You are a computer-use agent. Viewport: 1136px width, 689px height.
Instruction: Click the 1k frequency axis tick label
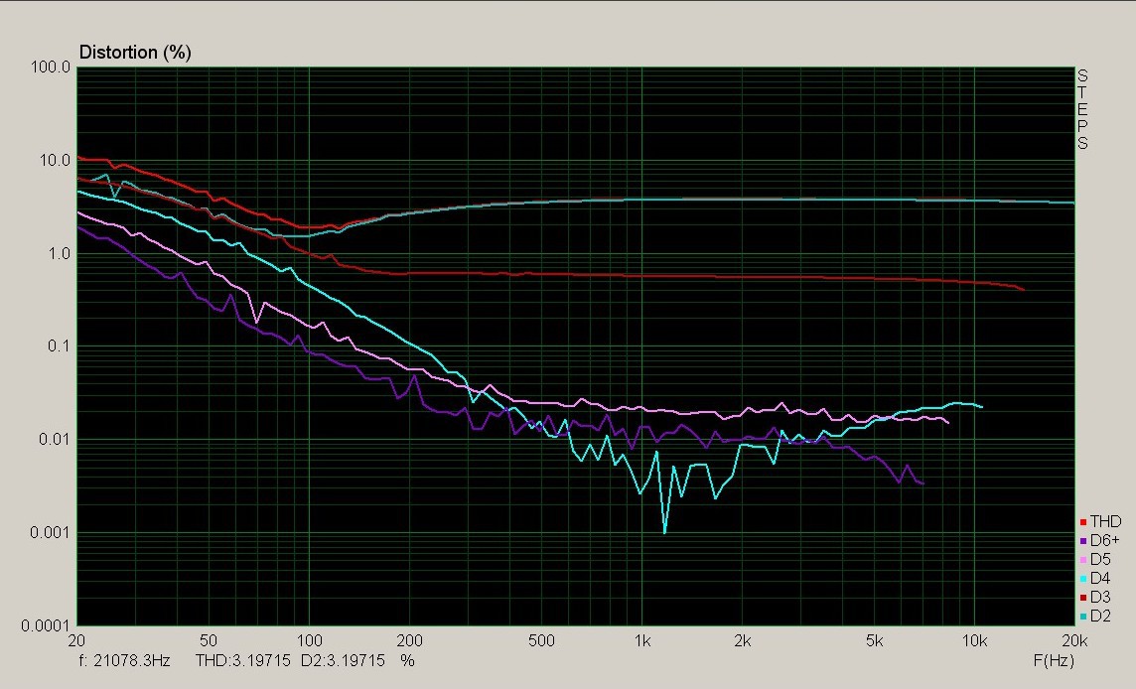pos(642,641)
